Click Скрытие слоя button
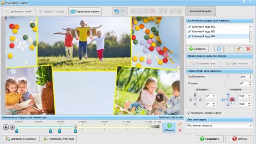 (x=236, y=63)
